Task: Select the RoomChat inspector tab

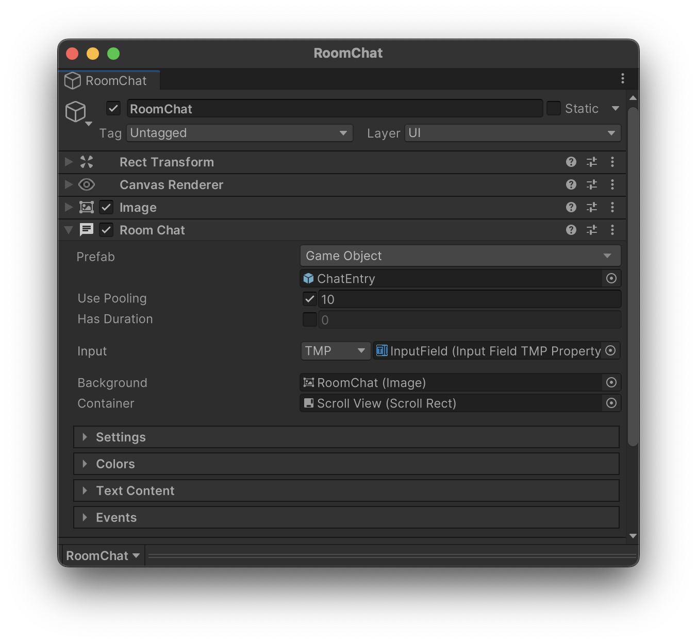Action: coord(109,81)
